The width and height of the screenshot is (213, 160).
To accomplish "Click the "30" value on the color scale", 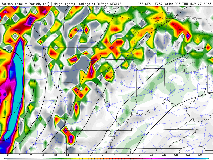I will (116, 155).
